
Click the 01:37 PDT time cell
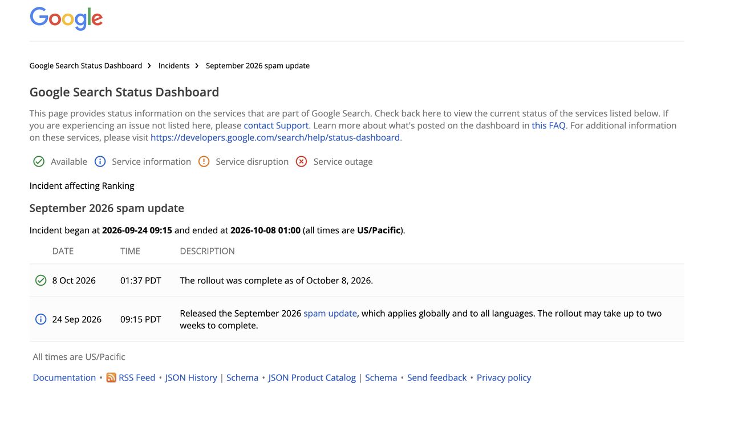(141, 281)
